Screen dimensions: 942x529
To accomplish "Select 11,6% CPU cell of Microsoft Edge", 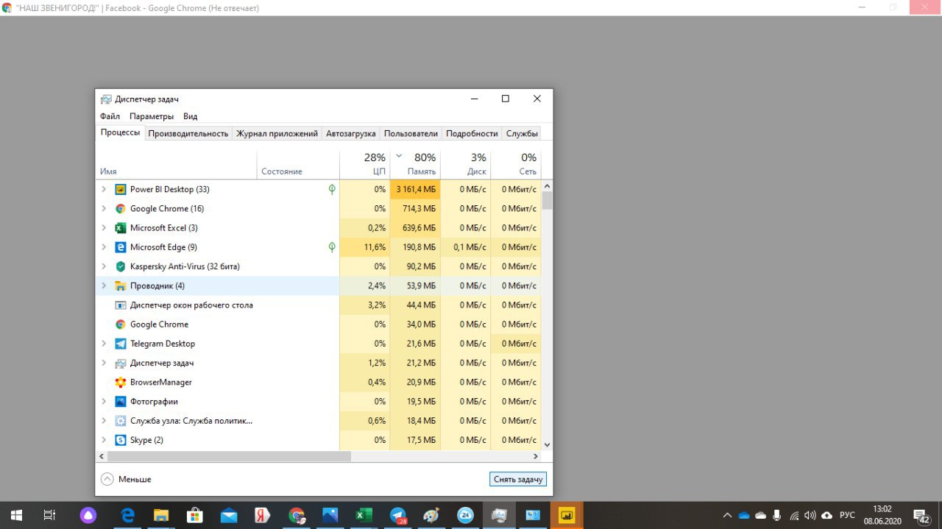I will (x=365, y=247).
